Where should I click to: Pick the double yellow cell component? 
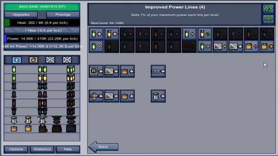click(x=43, y=78)
